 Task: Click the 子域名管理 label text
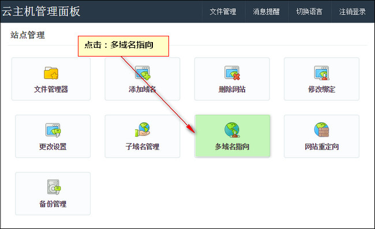coord(142,147)
